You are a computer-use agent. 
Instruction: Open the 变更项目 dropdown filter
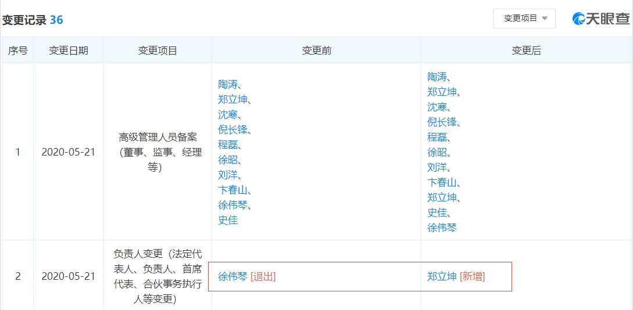coord(524,19)
